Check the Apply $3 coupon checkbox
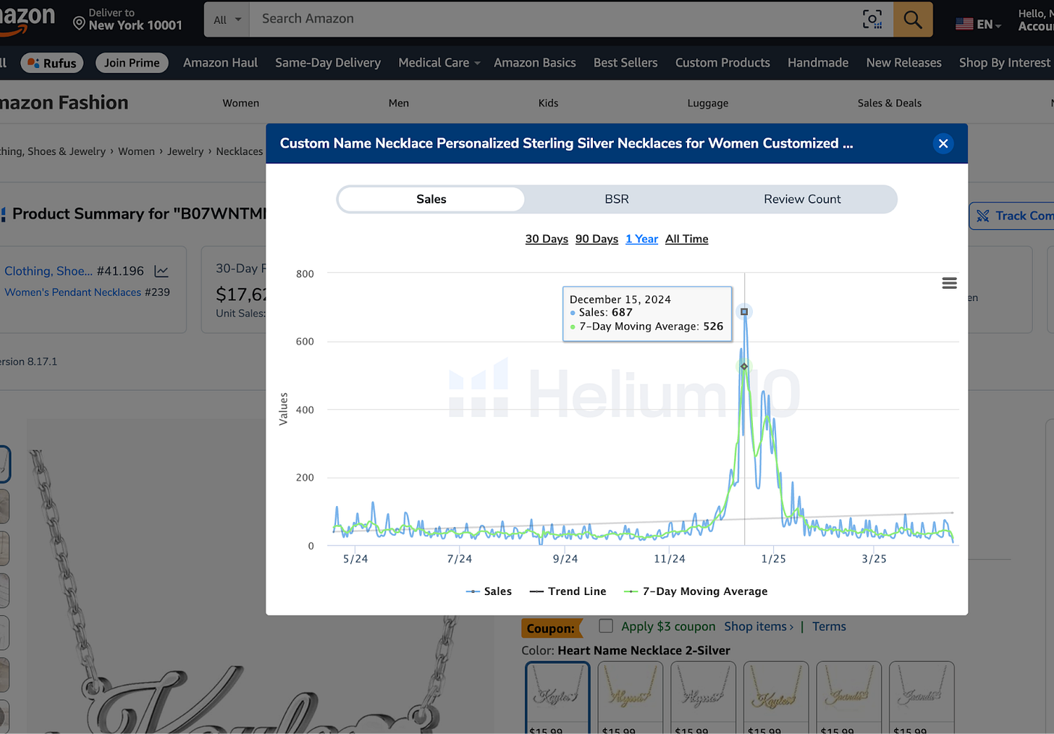 606,626
